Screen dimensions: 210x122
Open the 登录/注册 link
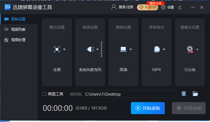pyautogui.click(x=126, y=7)
